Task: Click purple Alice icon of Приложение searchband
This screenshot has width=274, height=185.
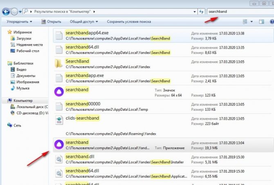Action: coord(59,144)
